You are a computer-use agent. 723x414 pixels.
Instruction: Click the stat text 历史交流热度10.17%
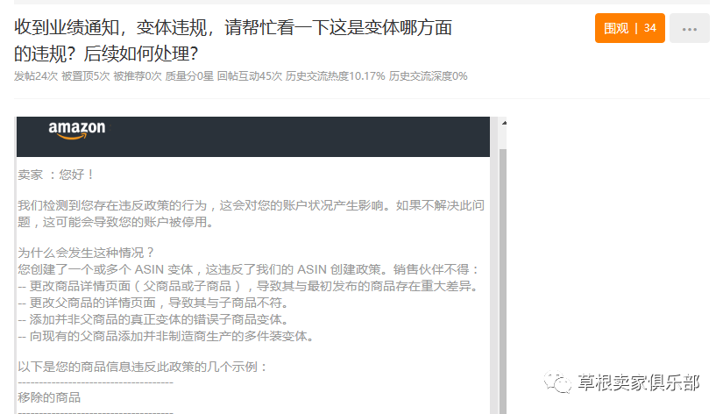[336, 76]
